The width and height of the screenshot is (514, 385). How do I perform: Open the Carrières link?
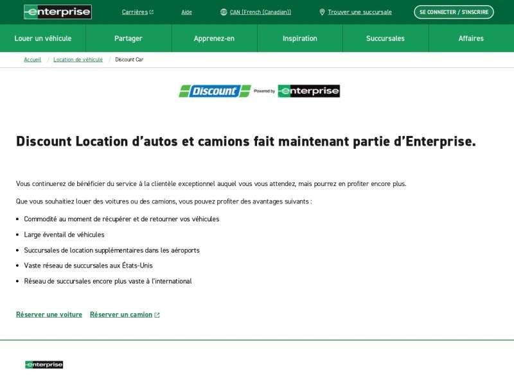[135, 12]
